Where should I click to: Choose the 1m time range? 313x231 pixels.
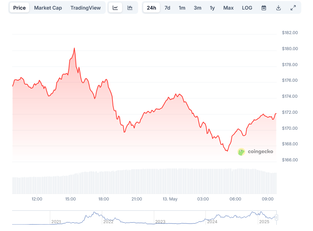click(x=182, y=8)
